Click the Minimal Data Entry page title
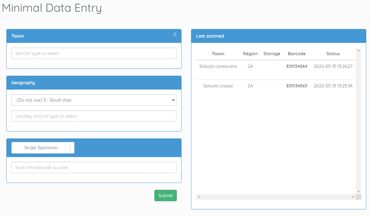Screen dimensions: 371x216 (52, 8)
